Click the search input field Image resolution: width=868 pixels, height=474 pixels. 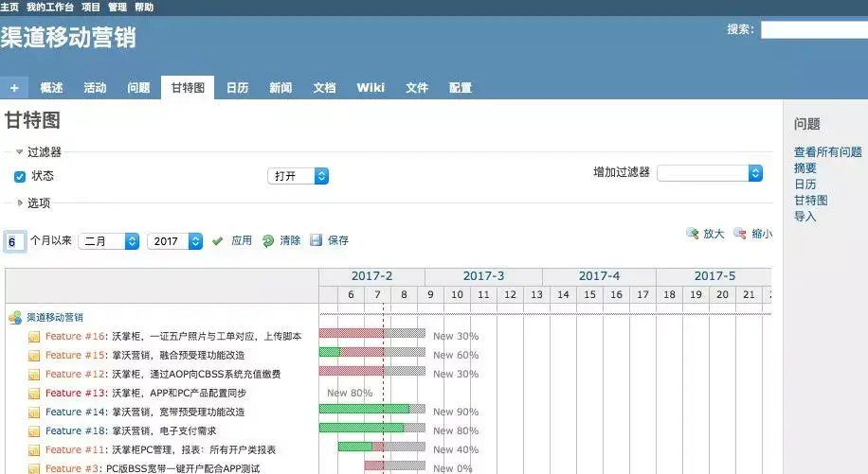[814, 29]
